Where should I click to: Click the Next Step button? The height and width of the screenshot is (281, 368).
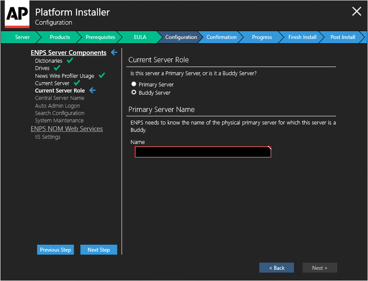coord(99,249)
